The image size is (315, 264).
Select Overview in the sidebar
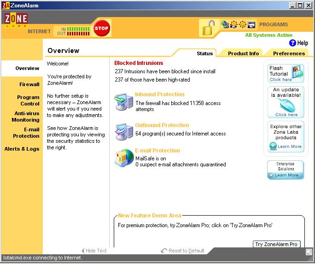pos(27,68)
